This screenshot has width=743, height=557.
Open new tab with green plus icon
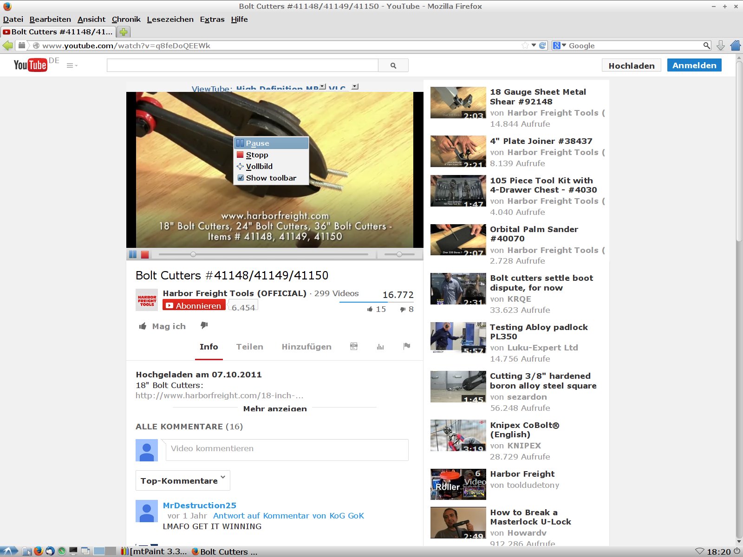124,32
